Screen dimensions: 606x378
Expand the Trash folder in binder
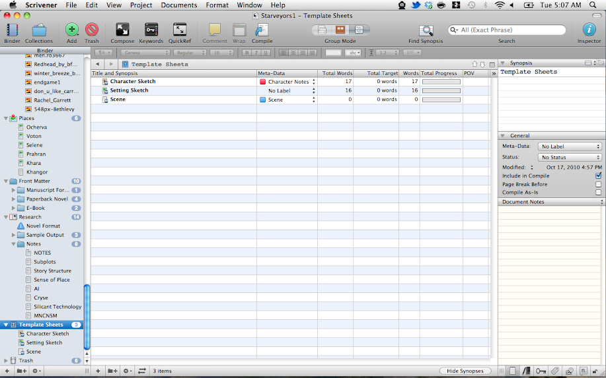(x=5, y=361)
